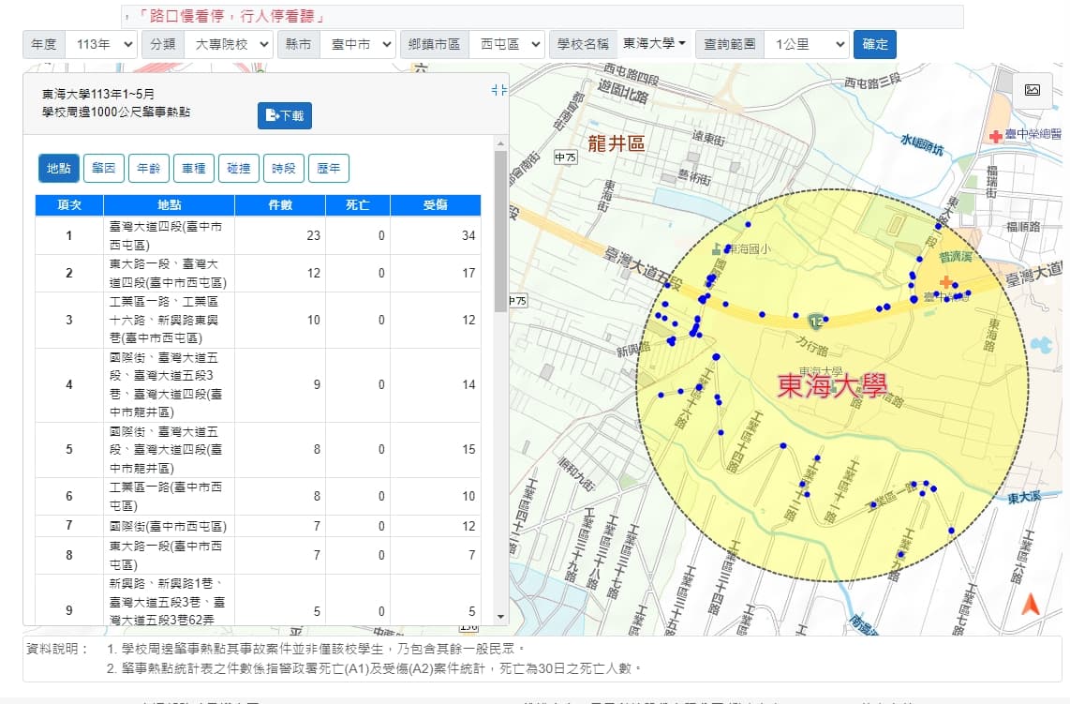Click the injured value 34 in row 1
Viewport: 1070px width, 704px height.
468,235
